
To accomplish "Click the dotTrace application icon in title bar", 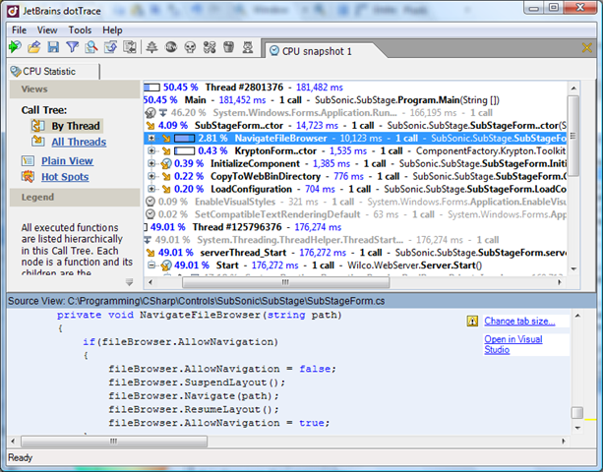I will click(x=13, y=11).
